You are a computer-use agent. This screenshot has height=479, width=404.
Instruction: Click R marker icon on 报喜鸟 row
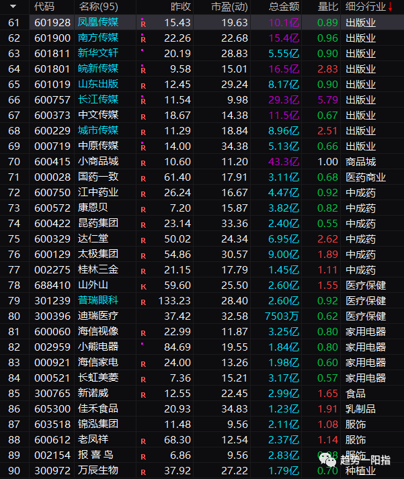pos(143,458)
